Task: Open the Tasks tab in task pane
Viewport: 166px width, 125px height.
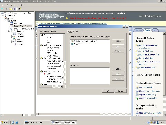Action: (147, 30)
